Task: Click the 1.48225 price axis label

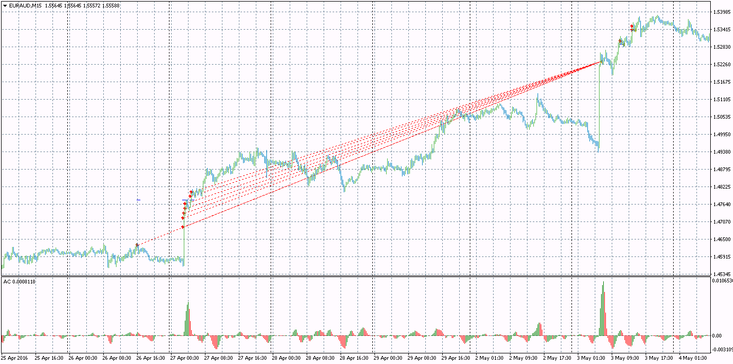Action: (x=722, y=187)
